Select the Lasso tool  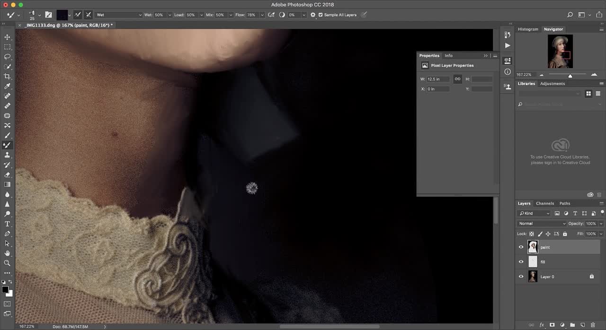coord(7,57)
